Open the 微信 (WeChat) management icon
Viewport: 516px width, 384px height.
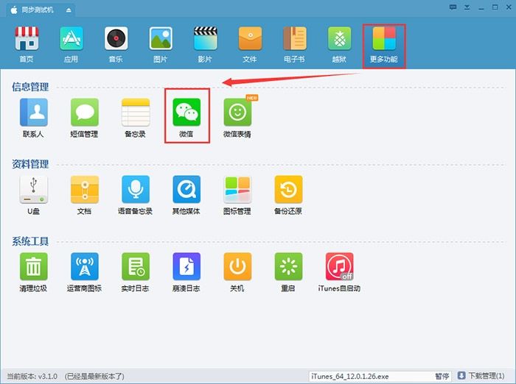186,113
